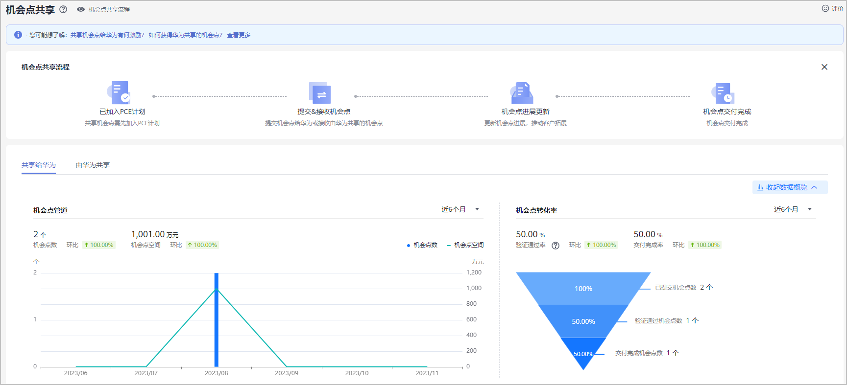Open the 机会点管道 近6个月 dropdown
Viewport: 847px width, 385px height.
460,209
